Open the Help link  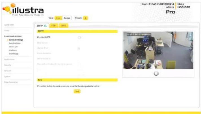181,4
